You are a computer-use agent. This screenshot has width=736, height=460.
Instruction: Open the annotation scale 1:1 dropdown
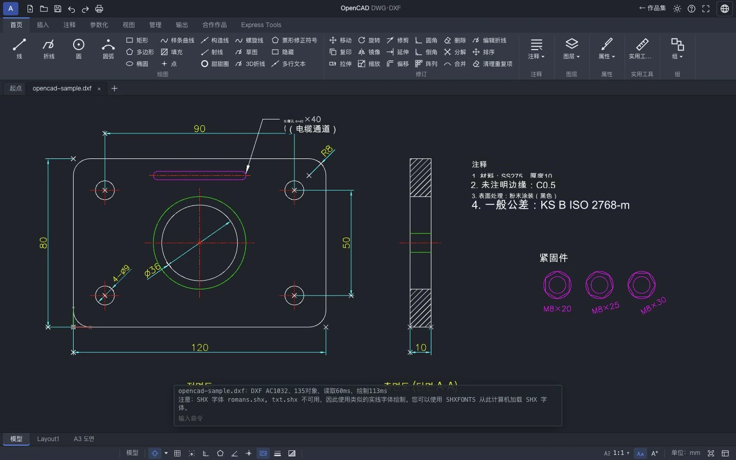pyautogui.click(x=617, y=453)
